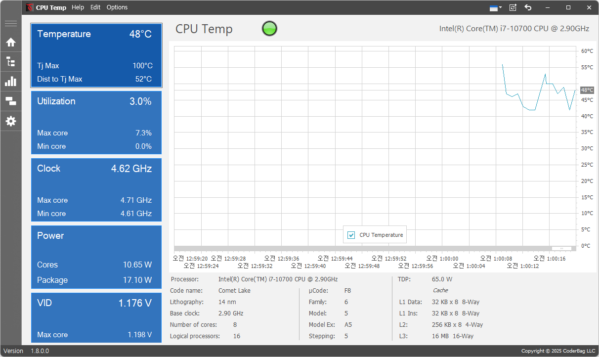The height and width of the screenshot is (357, 599).
Task: Select the Clock tile
Action: (96, 189)
